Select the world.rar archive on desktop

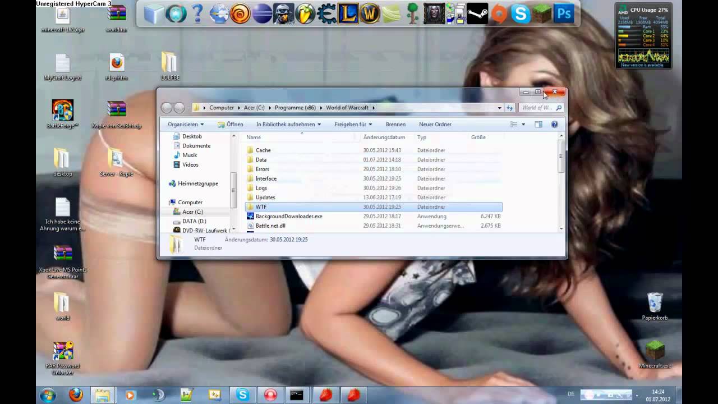pos(117,19)
